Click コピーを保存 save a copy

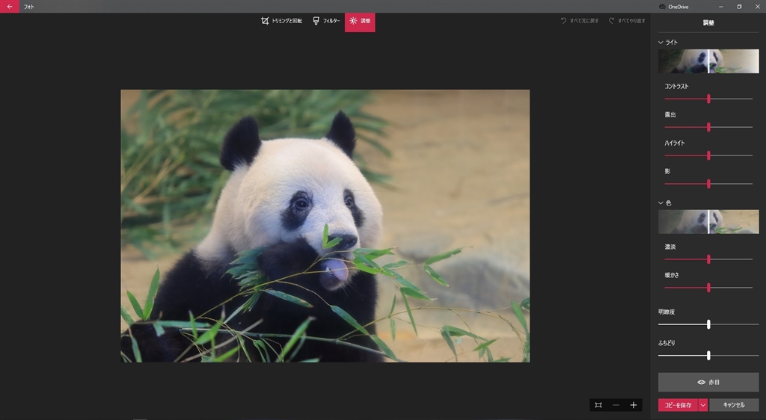tap(678, 405)
